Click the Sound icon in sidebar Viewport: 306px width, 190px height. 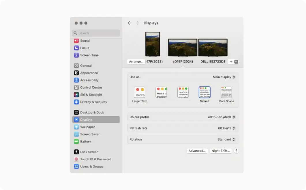click(76, 41)
